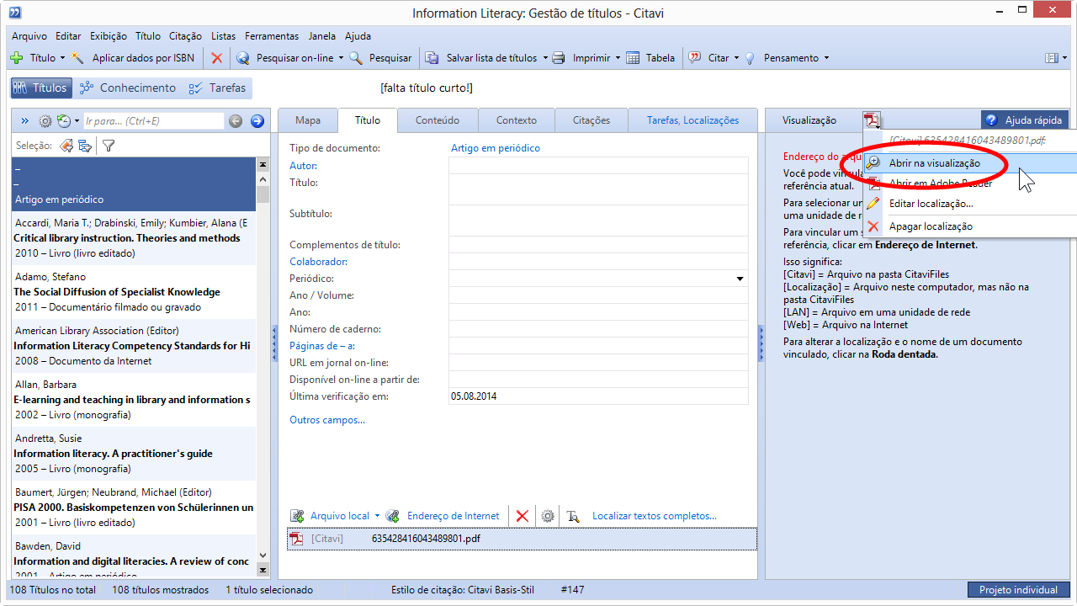Select Information literacy. A practitioner's guide entry
The image size is (1077, 606).
(134, 454)
